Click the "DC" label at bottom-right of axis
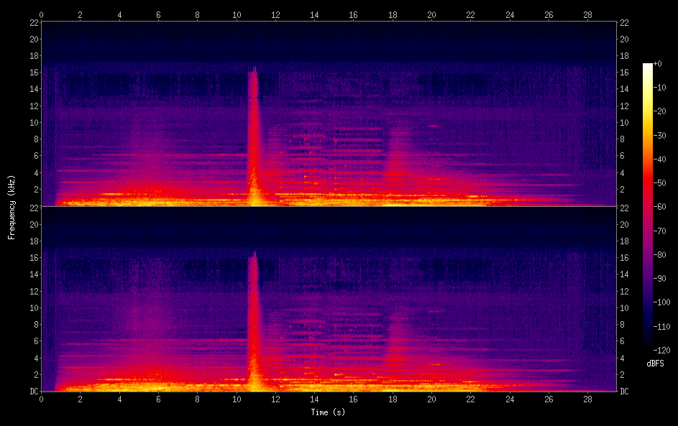This screenshot has height=426, width=678. click(x=626, y=392)
